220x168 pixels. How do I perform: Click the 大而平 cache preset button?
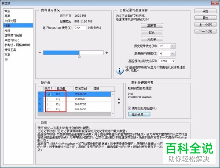[152, 39]
